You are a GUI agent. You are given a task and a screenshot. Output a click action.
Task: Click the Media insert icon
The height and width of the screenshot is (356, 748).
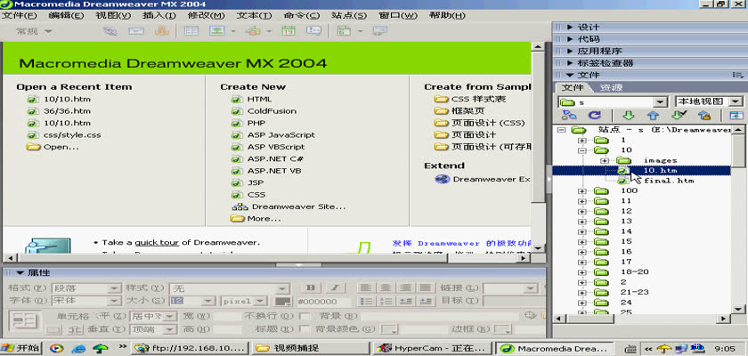point(253,31)
